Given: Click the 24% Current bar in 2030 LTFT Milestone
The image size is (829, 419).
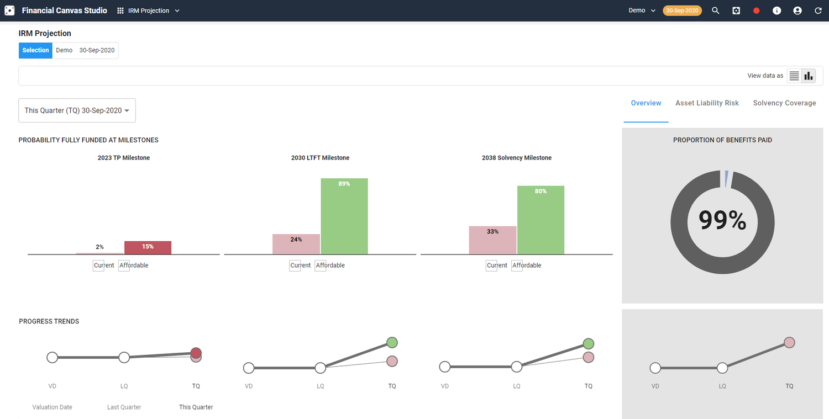Looking at the screenshot, I should pos(296,244).
